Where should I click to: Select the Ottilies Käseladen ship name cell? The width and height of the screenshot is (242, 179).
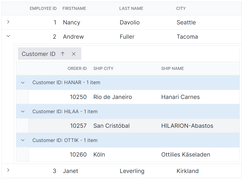click(x=186, y=155)
